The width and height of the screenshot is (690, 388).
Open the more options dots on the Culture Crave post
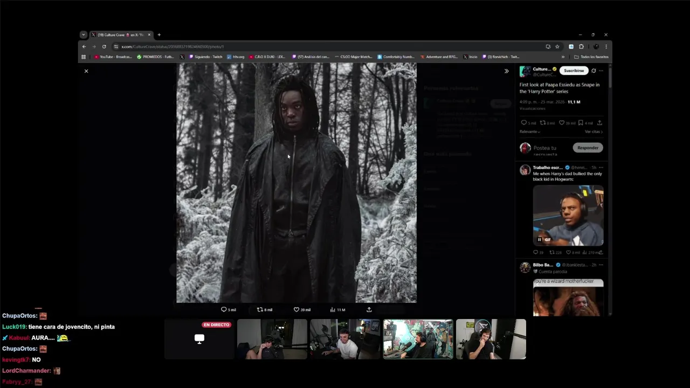point(601,71)
